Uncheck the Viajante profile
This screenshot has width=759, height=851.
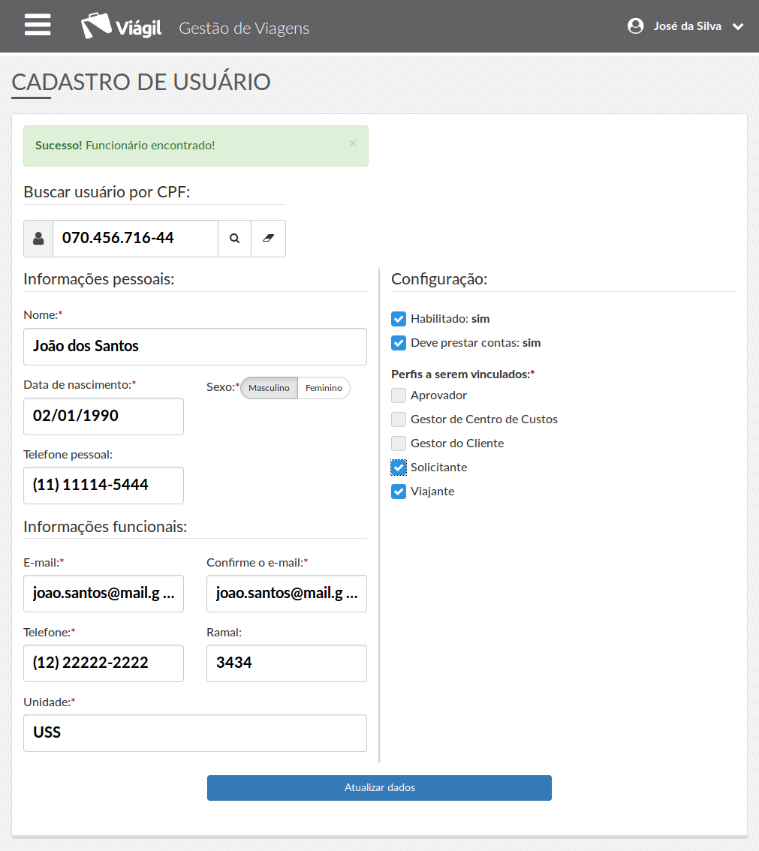point(399,492)
